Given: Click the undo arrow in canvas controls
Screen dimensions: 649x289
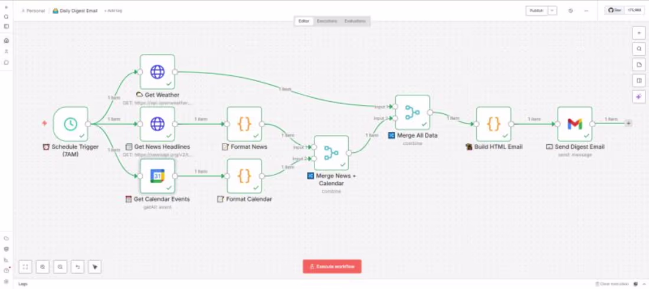Looking at the screenshot, I should coord(77,267).
